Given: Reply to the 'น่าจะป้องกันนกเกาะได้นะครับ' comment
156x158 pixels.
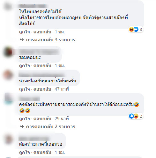Looking at the screenshot, I should (42, 89).
